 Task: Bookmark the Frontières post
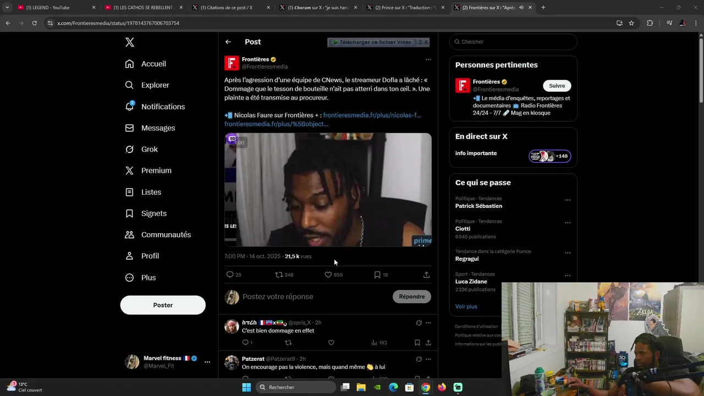(377, 274)
